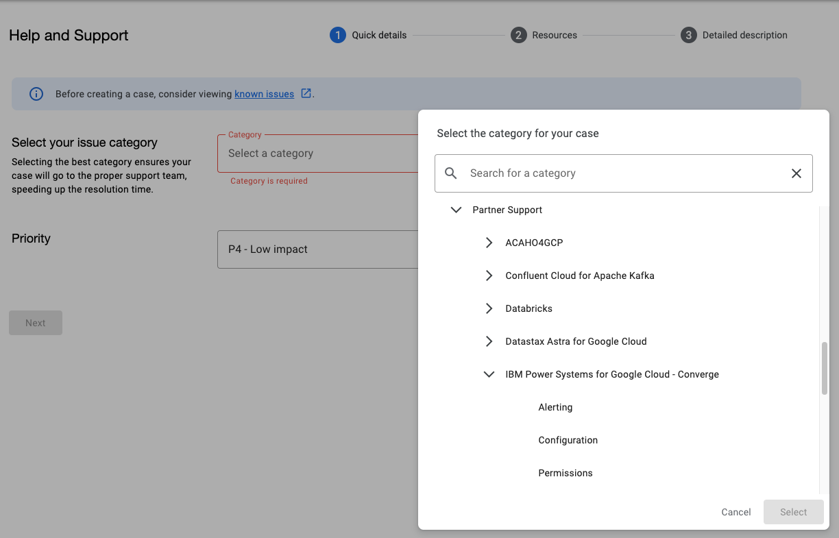Image resolution: width=839 pixels, height=538 pixels.
Task: Select the Alerting subcategory
Action: (x=555, y=407)
